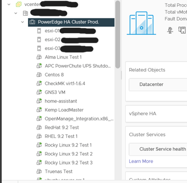
Task: Click the Alma Linux Test 1 VM icon
Action: (39, 57)
